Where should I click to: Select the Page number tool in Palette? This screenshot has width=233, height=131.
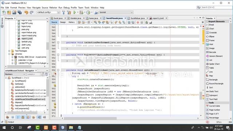click(x=214, y=110)
